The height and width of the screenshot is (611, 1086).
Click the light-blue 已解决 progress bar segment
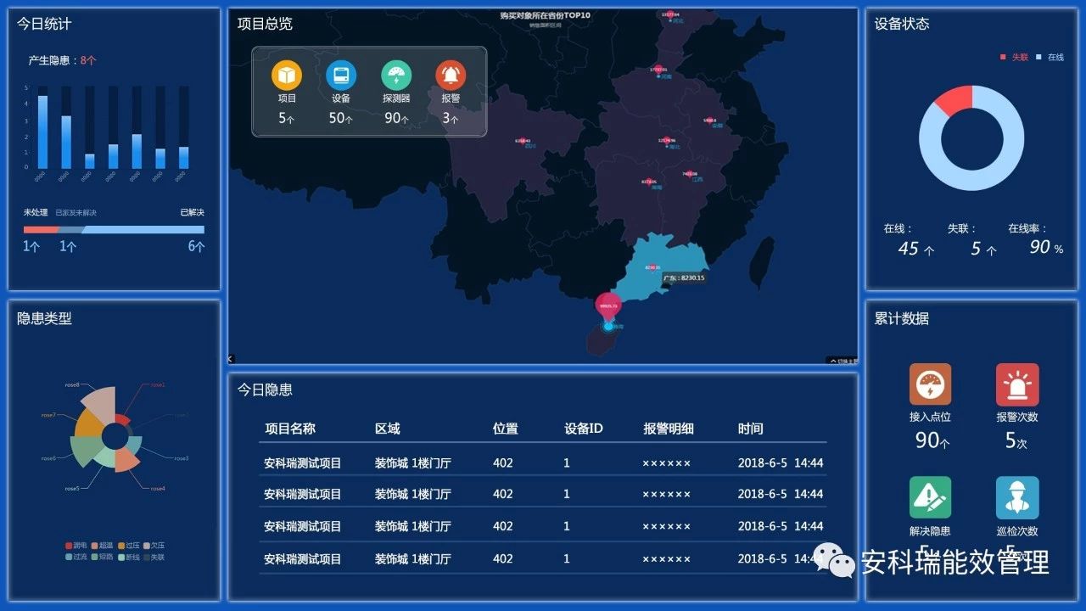(x=143, y=229)
